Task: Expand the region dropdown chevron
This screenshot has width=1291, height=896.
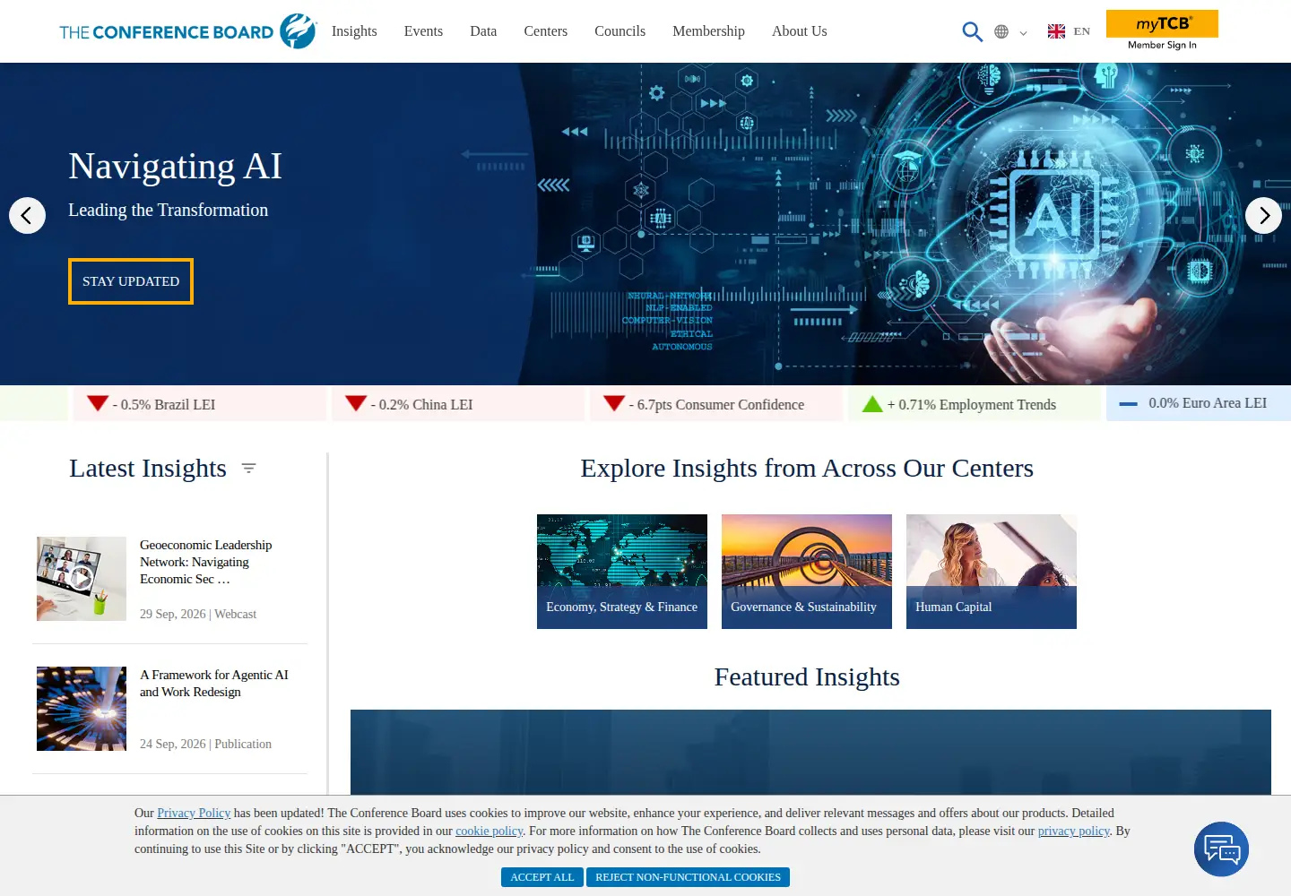Action: pyautogui.click(x=1023, y=33)
